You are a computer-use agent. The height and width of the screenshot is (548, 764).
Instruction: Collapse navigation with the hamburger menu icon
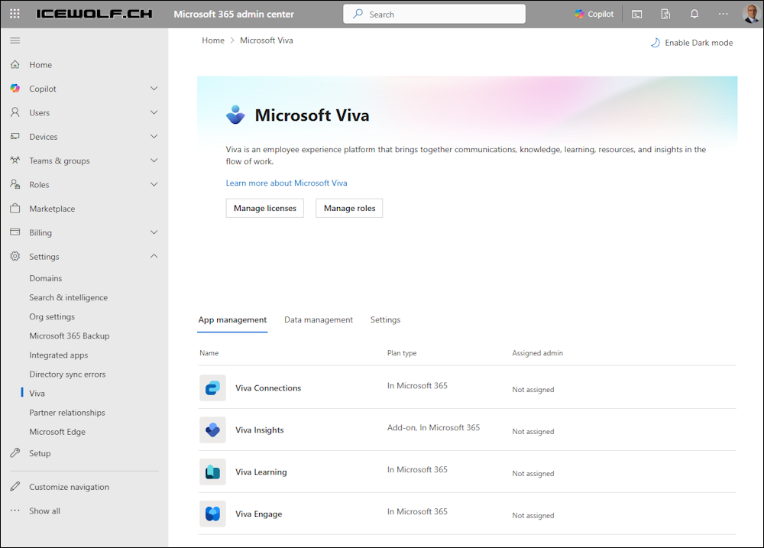click(x=15, y=41)
